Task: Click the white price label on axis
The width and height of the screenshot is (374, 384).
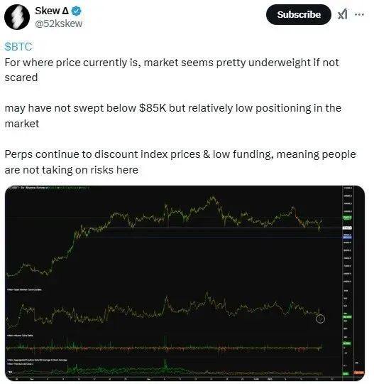Action: (x=347, y=228)
